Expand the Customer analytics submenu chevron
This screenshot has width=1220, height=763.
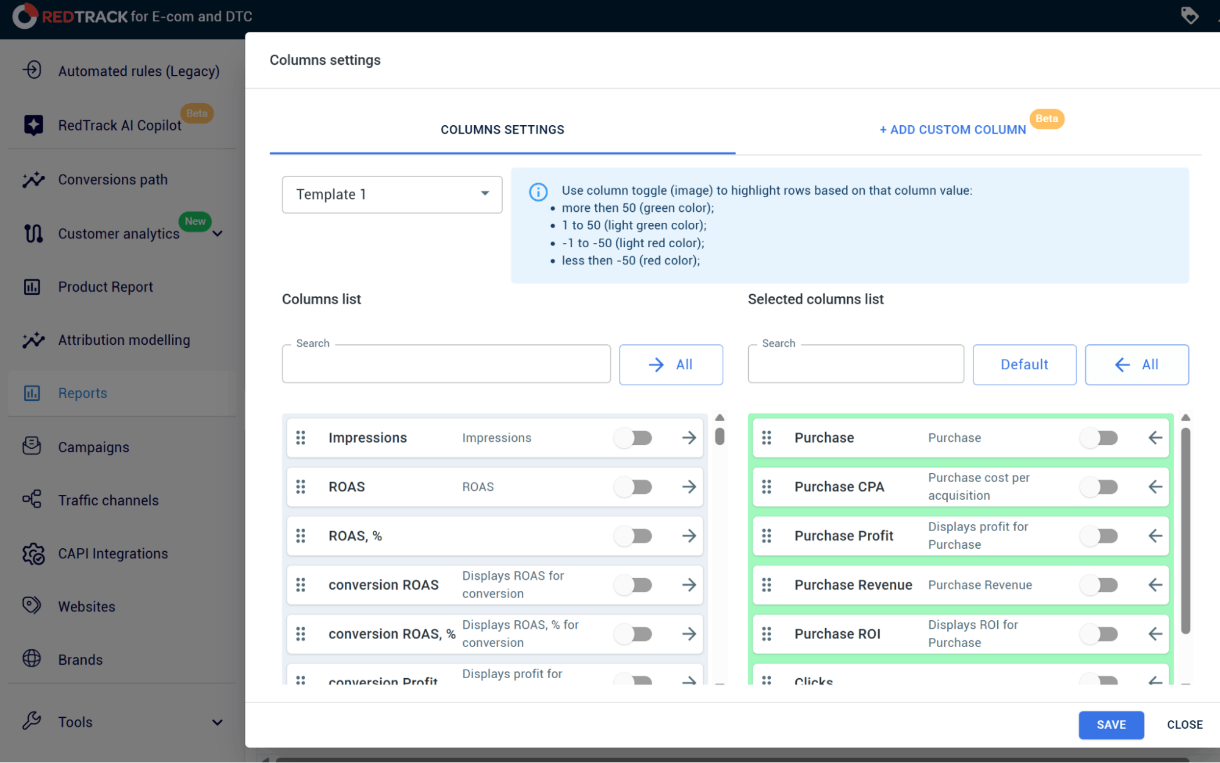pos(218,234)
